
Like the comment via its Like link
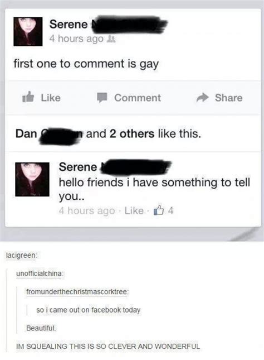coord(134,210)
